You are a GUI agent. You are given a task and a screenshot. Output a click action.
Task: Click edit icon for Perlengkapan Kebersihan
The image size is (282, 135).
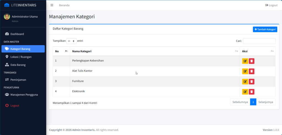pos(245,61)
